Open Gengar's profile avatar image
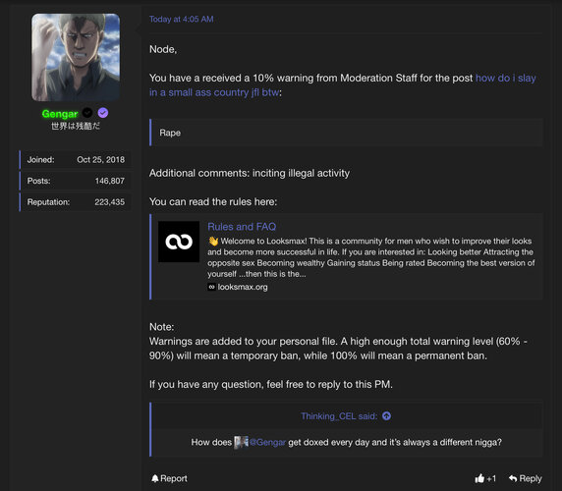Image resolution: width=562 pixels, height=491 pixels. coord(76,57)
